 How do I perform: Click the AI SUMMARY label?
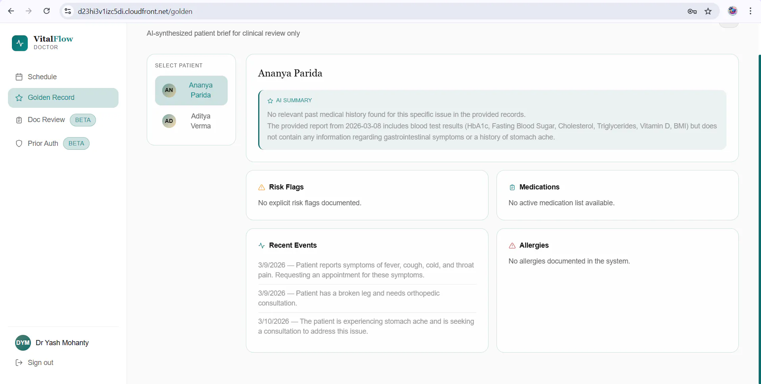tap(294, 101)
